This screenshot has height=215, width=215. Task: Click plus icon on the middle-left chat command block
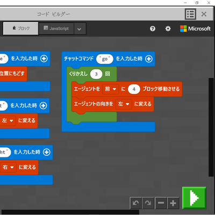pyautogui.click(x=43, y=105)
